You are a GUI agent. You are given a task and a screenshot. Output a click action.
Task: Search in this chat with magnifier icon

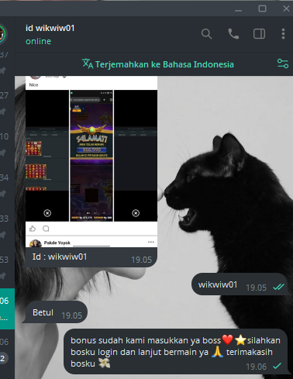tap(206, 34)
